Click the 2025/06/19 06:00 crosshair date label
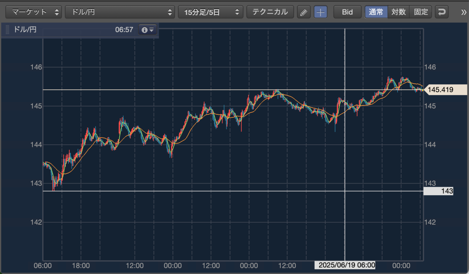This screenshot has width=469, height=274. [x=345, y=265]
